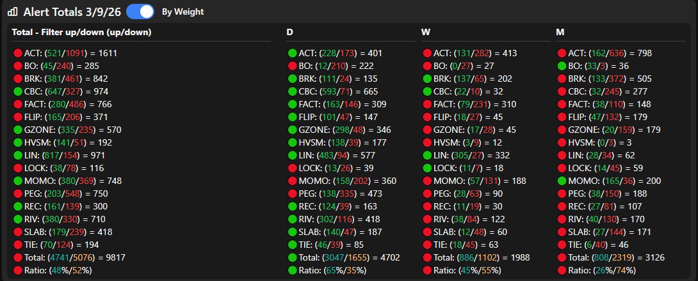This screenshot has width=698, height=281.
Task: Click the GZONE: (20/159) = 179 row
Action: coord(609,130)
